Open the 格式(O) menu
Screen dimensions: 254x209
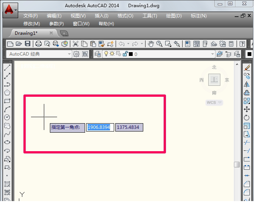[125, 16]
